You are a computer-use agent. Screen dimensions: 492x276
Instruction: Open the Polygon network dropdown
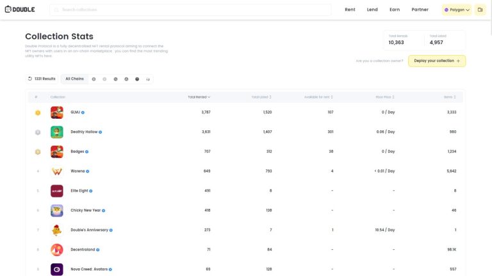pos(457,10)
